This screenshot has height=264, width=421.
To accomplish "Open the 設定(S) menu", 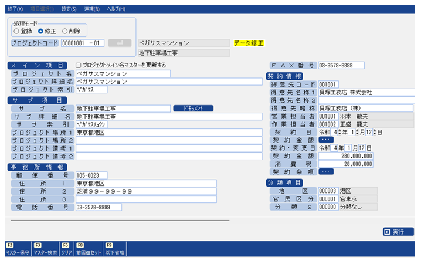I will click(69, 9).
